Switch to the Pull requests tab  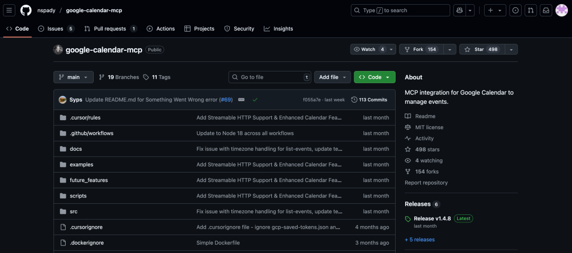point(111,29)
